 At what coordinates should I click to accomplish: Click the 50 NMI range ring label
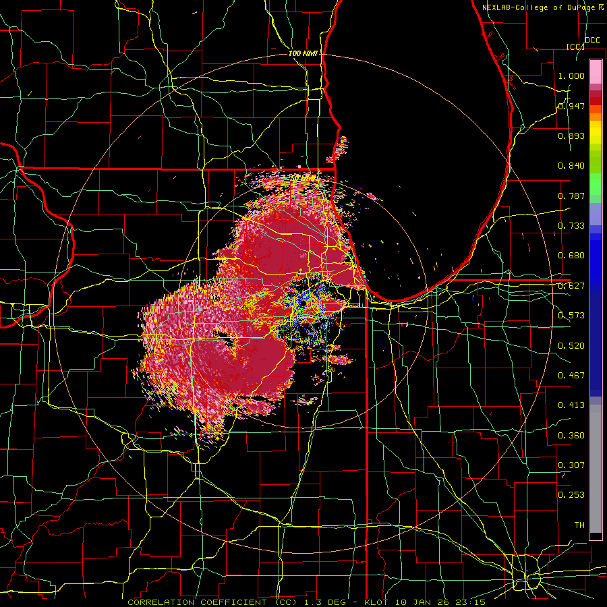[x=303, y=179]
